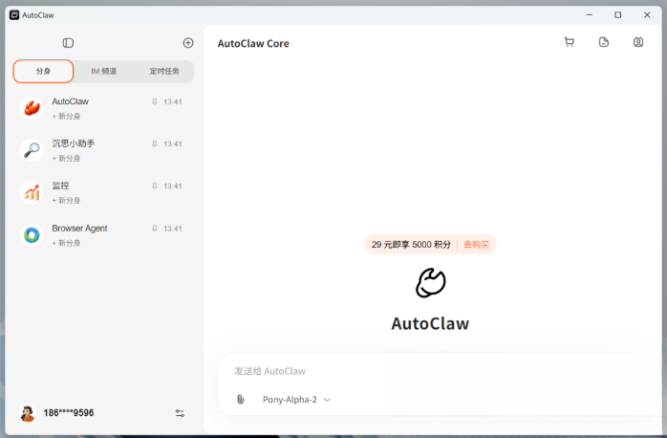Open the 定时任务 tab
667x438 pixels.
point(164,71)
